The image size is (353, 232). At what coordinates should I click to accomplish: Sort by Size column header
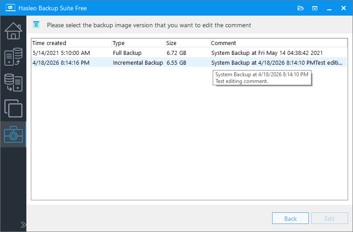188,43
